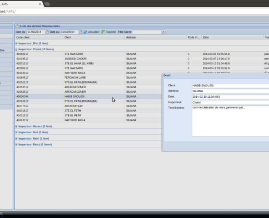
Task: Open a new browser tab
Action: tap(47, 4)
